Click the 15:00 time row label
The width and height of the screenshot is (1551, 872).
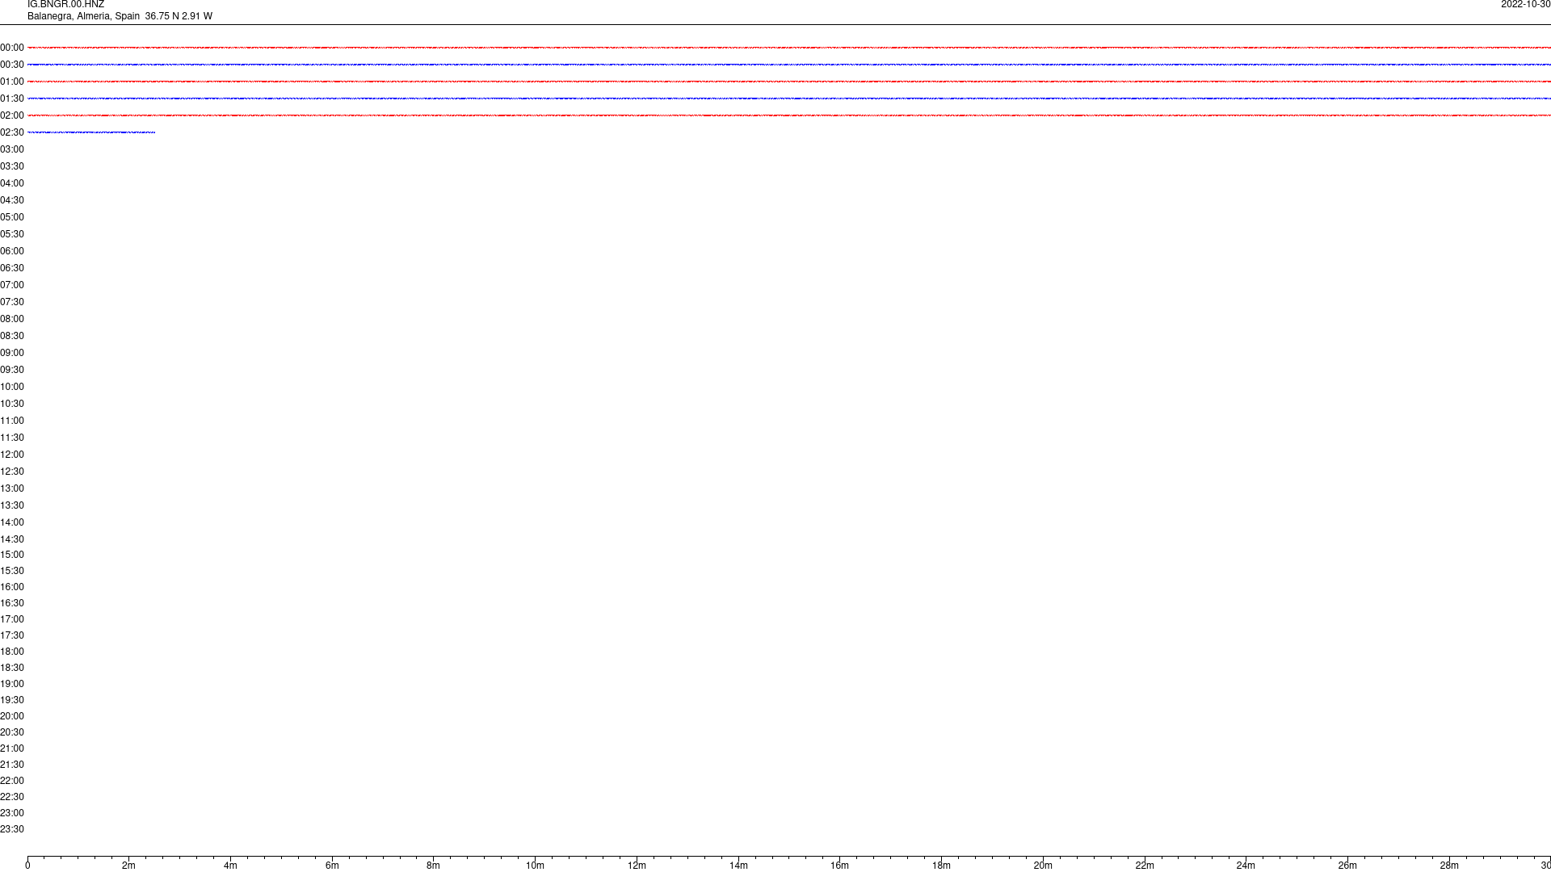coord(12,555)
